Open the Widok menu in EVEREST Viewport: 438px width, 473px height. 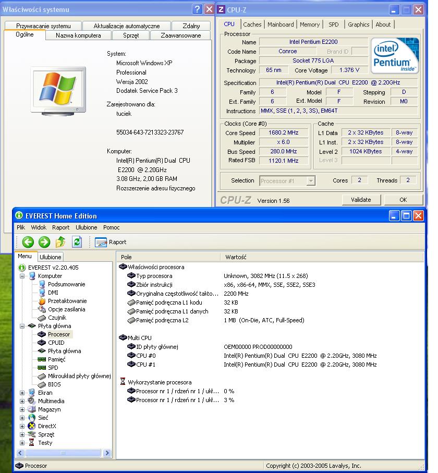pyautogui.click(x=39, y=227)
